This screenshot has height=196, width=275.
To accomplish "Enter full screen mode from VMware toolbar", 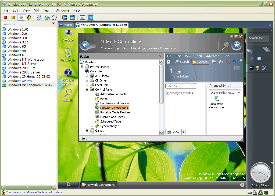I will [x=65, y=17].
